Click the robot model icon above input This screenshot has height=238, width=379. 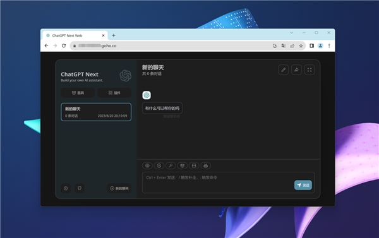(x=205, y=165)
